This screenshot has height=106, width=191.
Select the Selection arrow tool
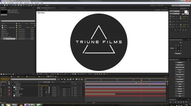click(x=2, y=6)
